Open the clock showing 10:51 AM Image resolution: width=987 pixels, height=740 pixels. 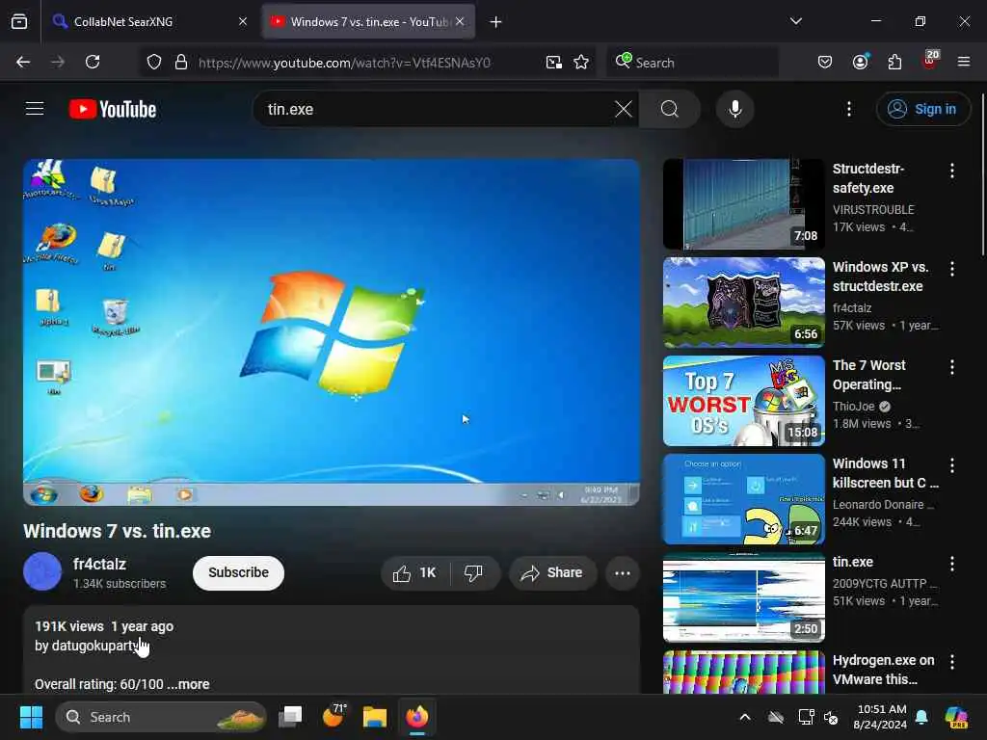click(x=881, y=717)
